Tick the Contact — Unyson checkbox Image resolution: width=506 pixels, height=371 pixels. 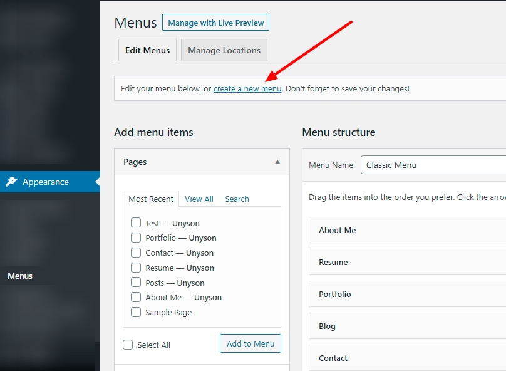point(136,253)
